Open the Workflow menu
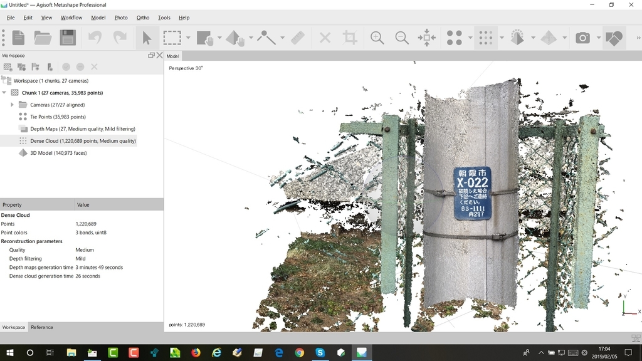Image resolution: width=642 pixels, height=361 pixels. click(71, 18)
